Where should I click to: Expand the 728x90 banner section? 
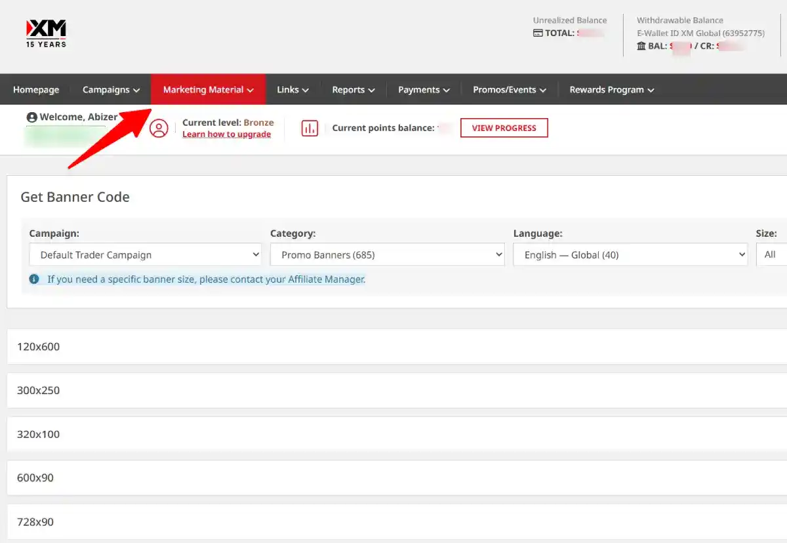click(397, 522)
